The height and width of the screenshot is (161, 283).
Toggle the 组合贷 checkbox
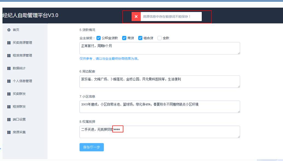tap(140, 38)
